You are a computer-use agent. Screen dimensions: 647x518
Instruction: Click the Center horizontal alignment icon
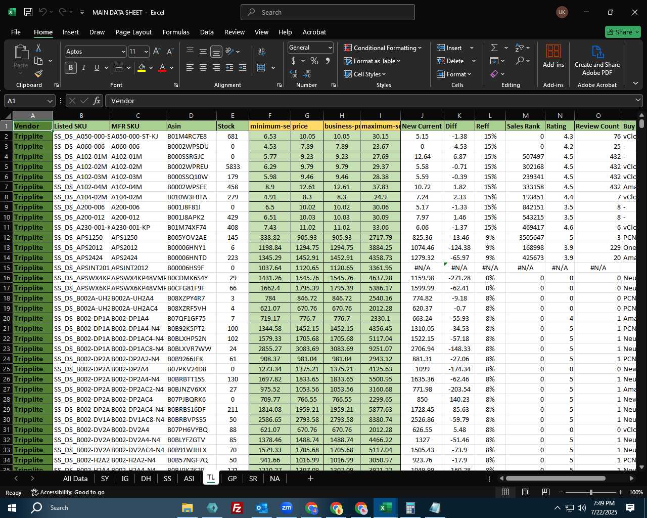[203, 68]
